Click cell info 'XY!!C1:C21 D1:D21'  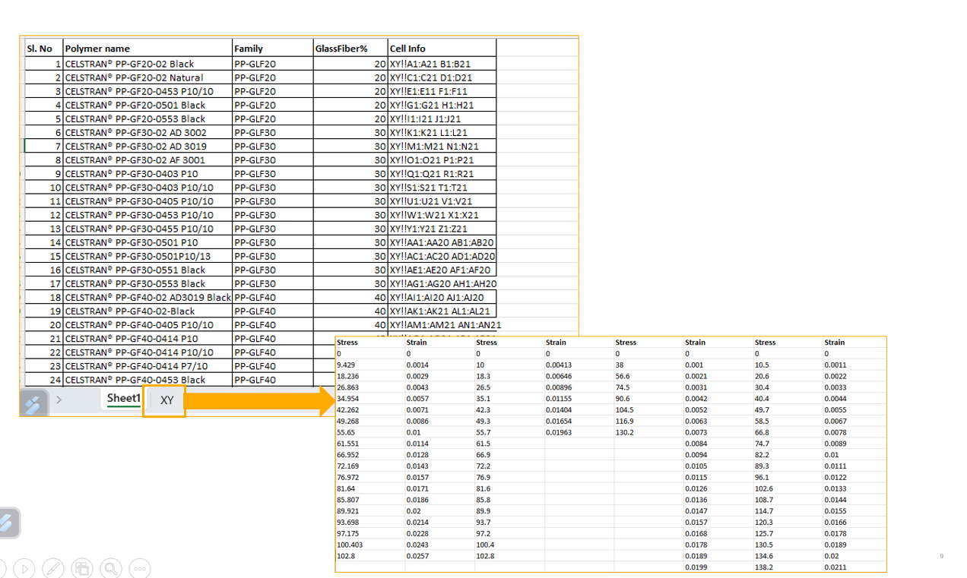tap(442, 77)
